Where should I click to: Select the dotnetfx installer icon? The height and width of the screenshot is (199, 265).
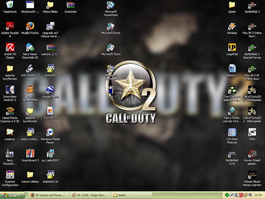coord(50,68)
